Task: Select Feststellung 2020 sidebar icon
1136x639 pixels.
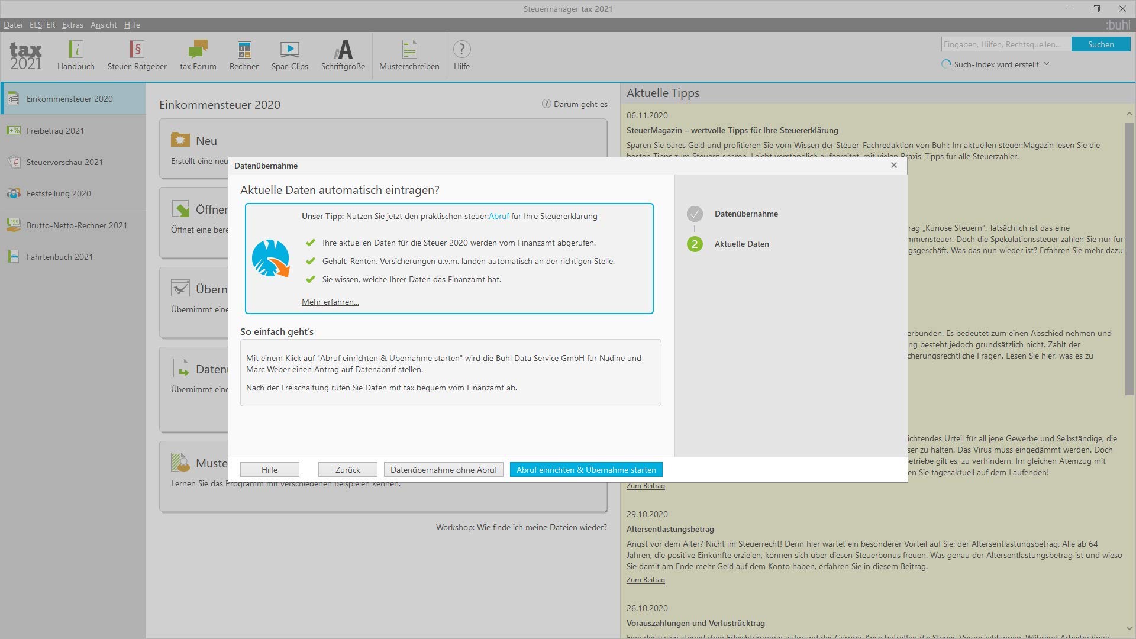Action: 13,193
